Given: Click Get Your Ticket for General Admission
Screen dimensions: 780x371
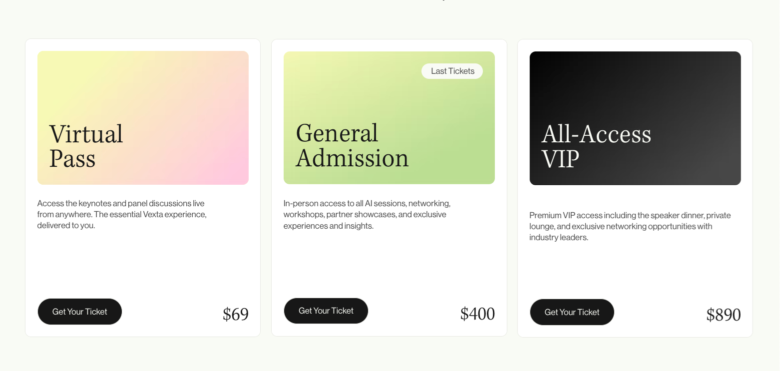Looking at the screenshot, I should point(326,311).
